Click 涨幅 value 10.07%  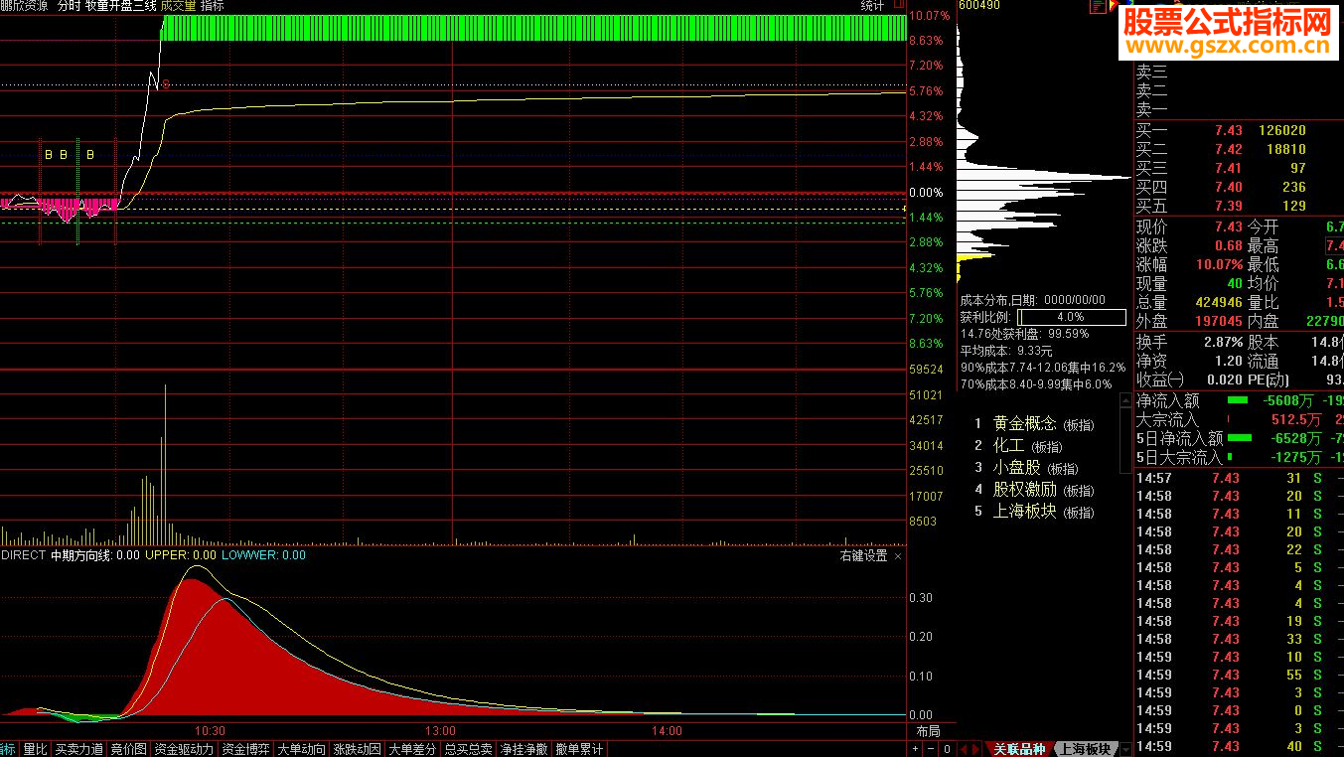pyautogui.click(x=1219, y=265)
